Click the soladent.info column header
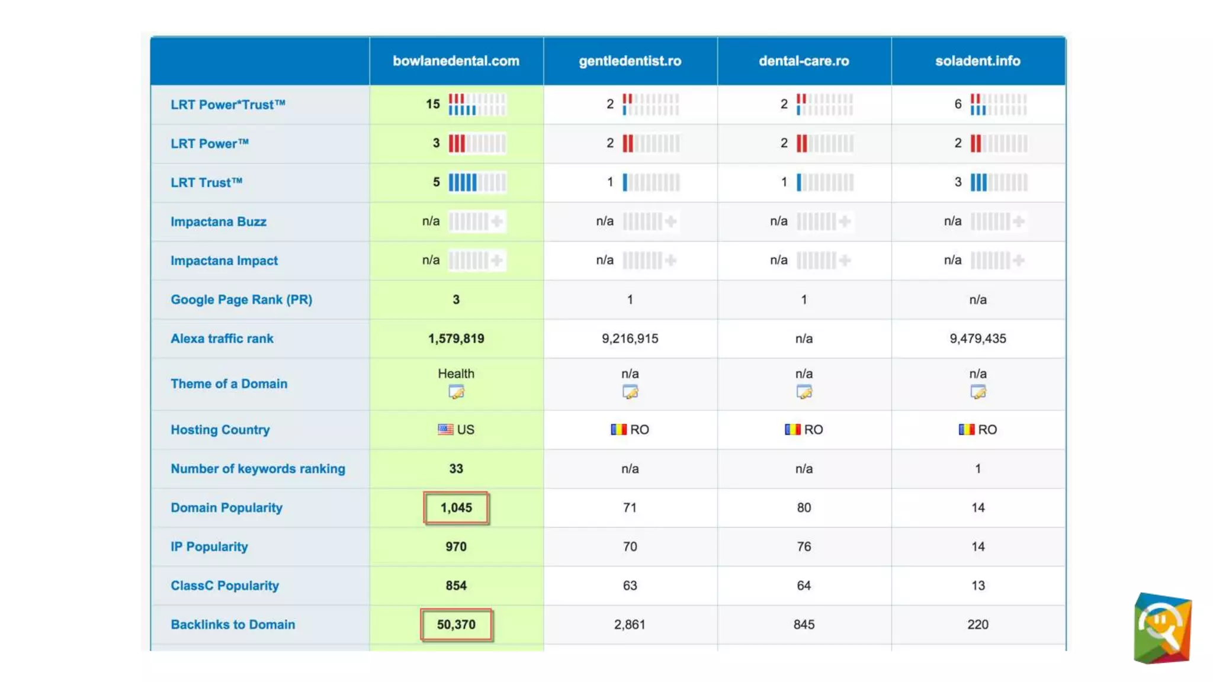The width and height of the screenshot is (1213, 682). pyautogui.click(x=977, y=61)
